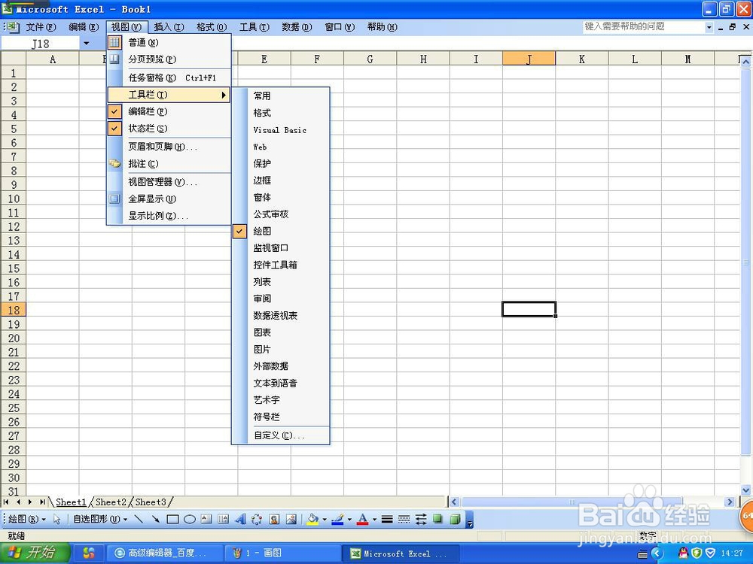Apply line color brush

[337, 519]
